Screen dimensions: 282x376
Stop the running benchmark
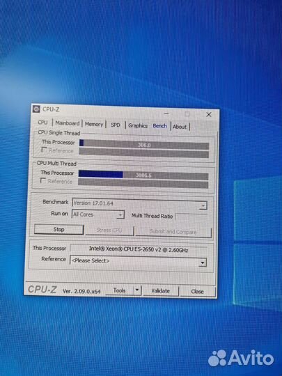coord(58,230)
